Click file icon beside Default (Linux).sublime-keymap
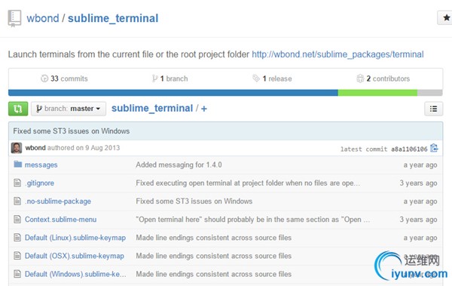 pyautogui.click(x=17, y=238)
